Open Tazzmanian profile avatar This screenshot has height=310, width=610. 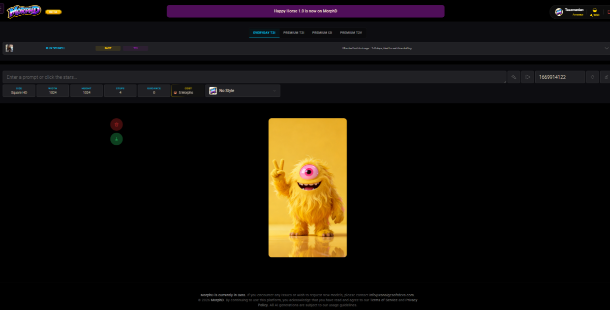click(x=559, y=12)
